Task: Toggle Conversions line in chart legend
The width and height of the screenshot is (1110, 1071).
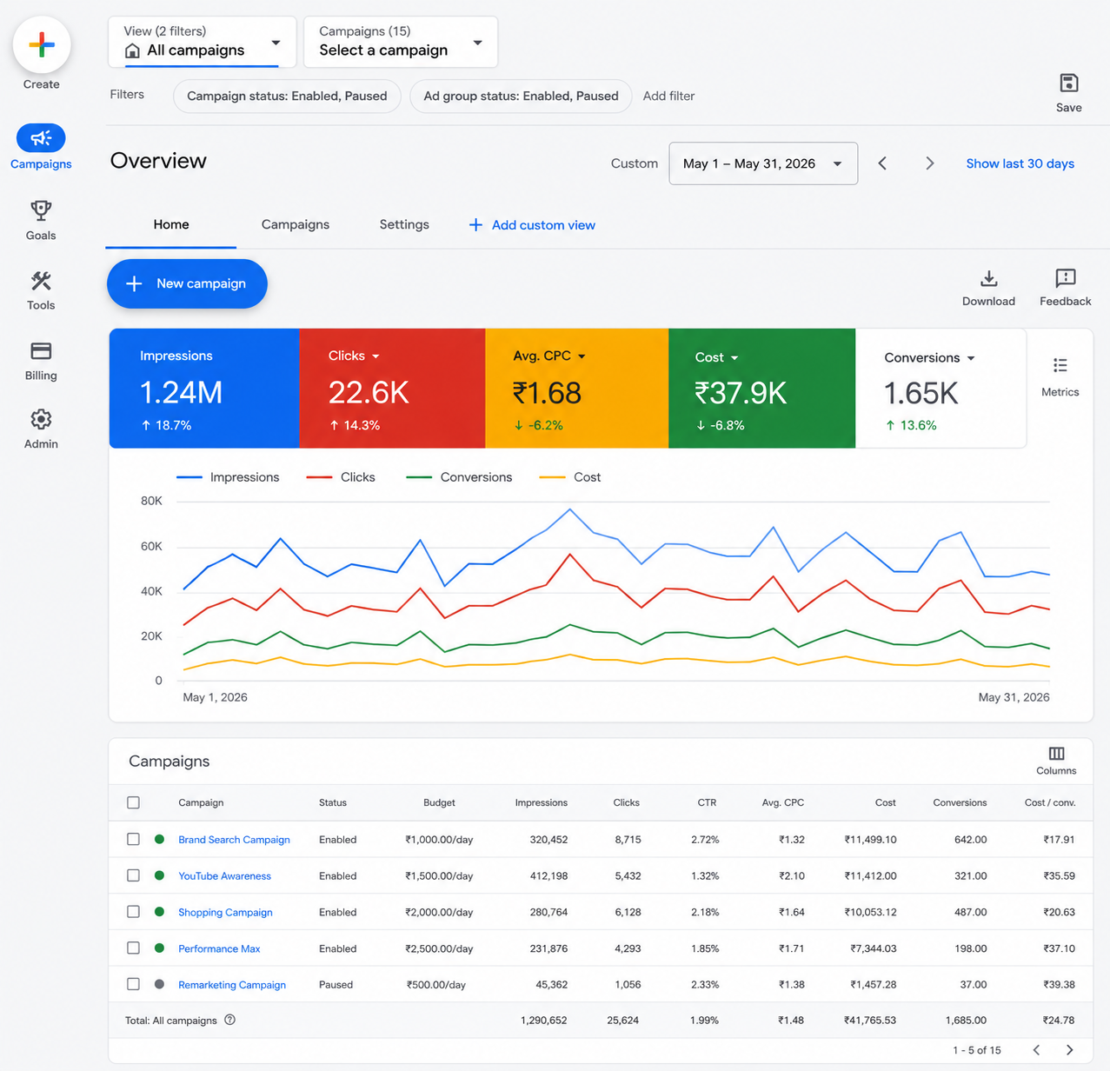Action: pyautogui.click(x=459, y=477)
